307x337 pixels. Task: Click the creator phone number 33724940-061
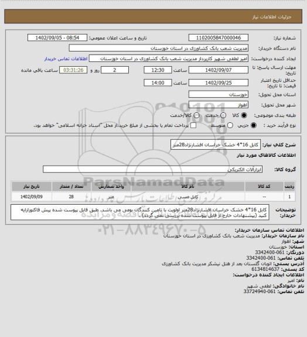(260, 291)
